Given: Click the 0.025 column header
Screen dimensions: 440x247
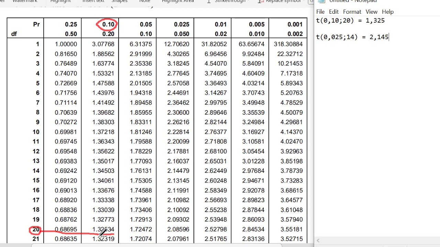Looking at the screenshot, I should coord(181,24).
